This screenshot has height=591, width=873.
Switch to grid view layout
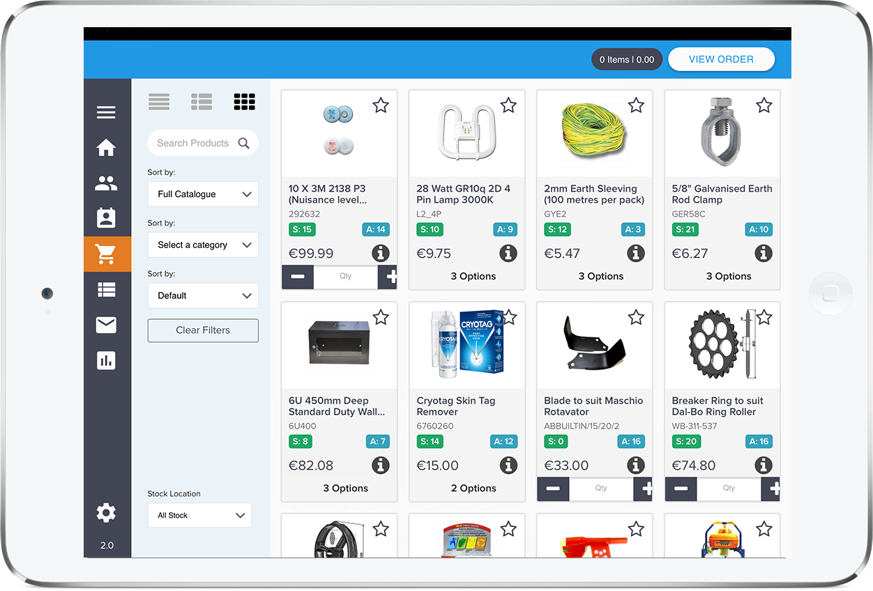point(244,102)
